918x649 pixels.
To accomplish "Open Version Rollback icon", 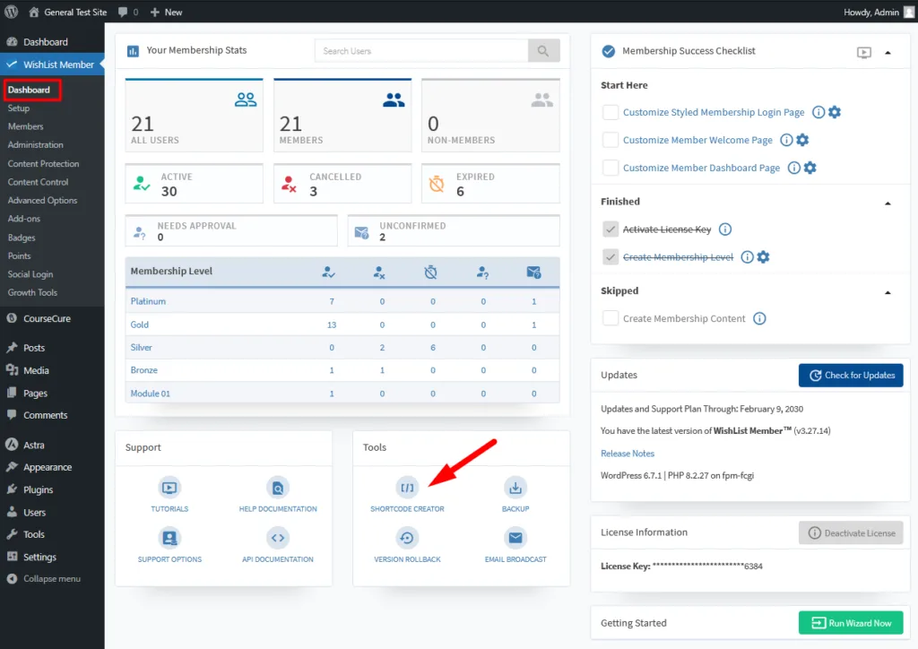I will click(x=407, y=538).
